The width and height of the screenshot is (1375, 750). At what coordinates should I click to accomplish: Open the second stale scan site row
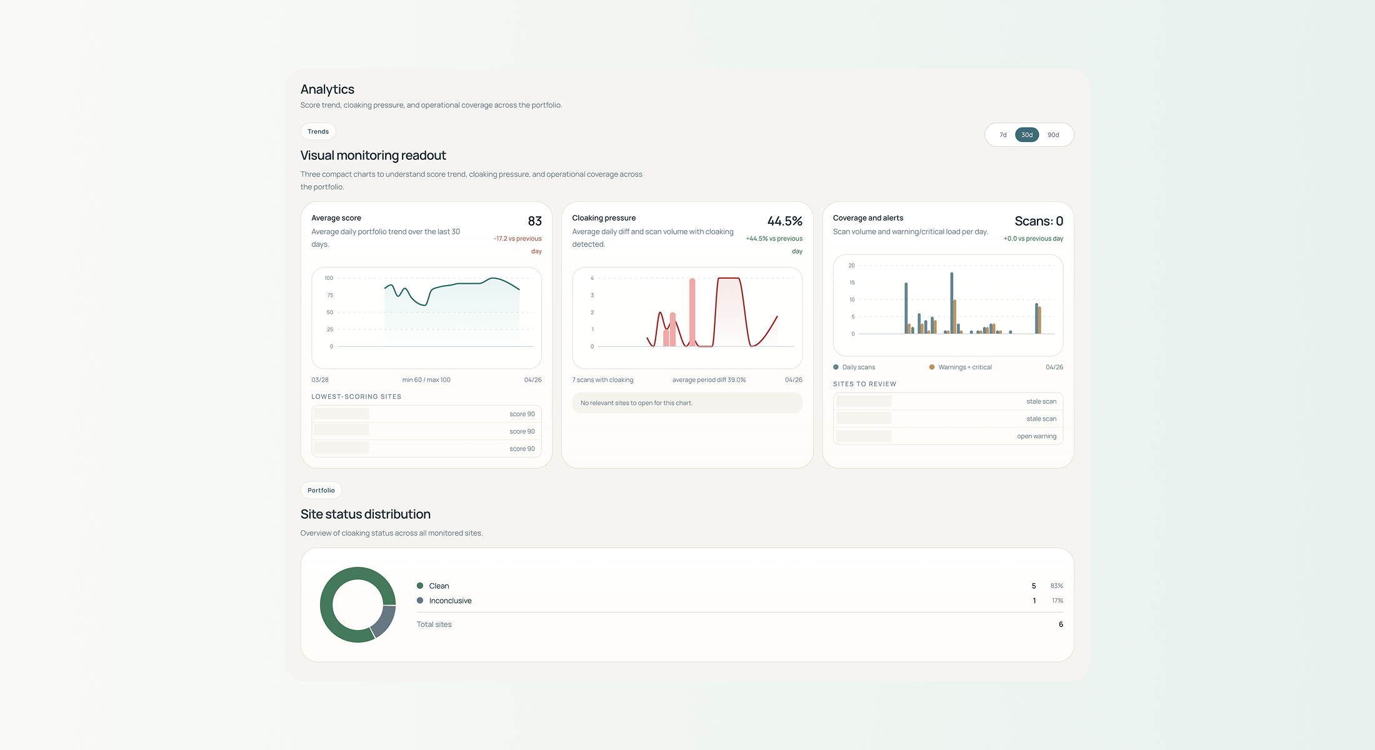click(947, 419)
